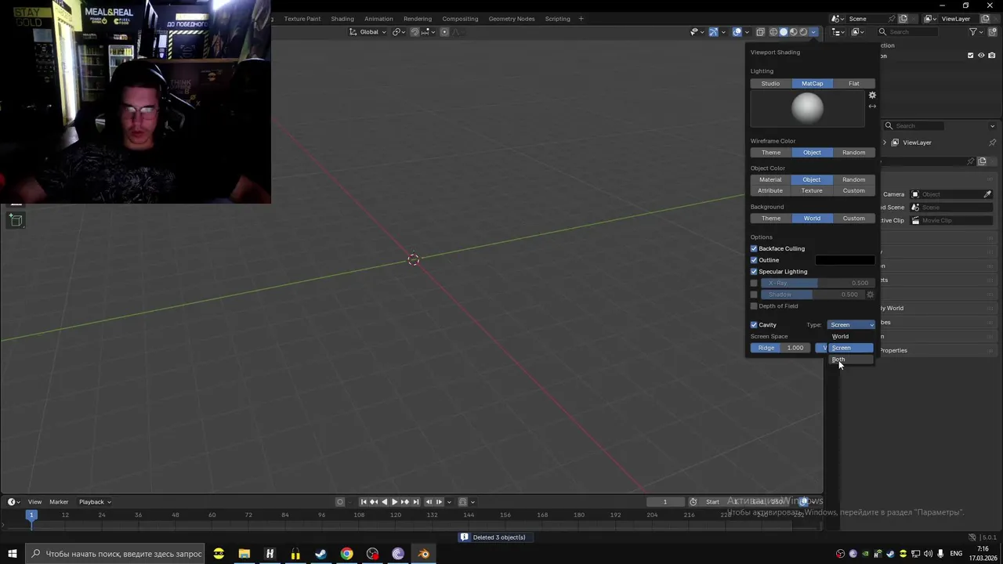Click the Movie Clip field
The width and height of the screenshot is (1003, 564).
(x=951, y=221)
